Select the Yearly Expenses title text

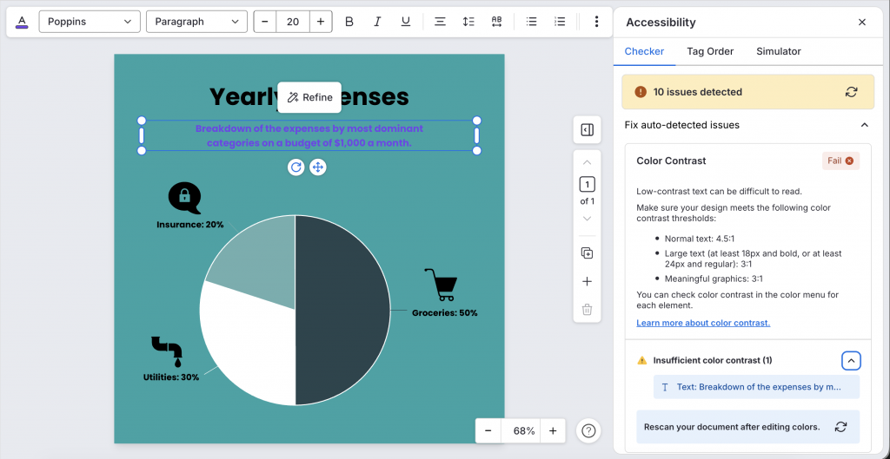(309, 96)
